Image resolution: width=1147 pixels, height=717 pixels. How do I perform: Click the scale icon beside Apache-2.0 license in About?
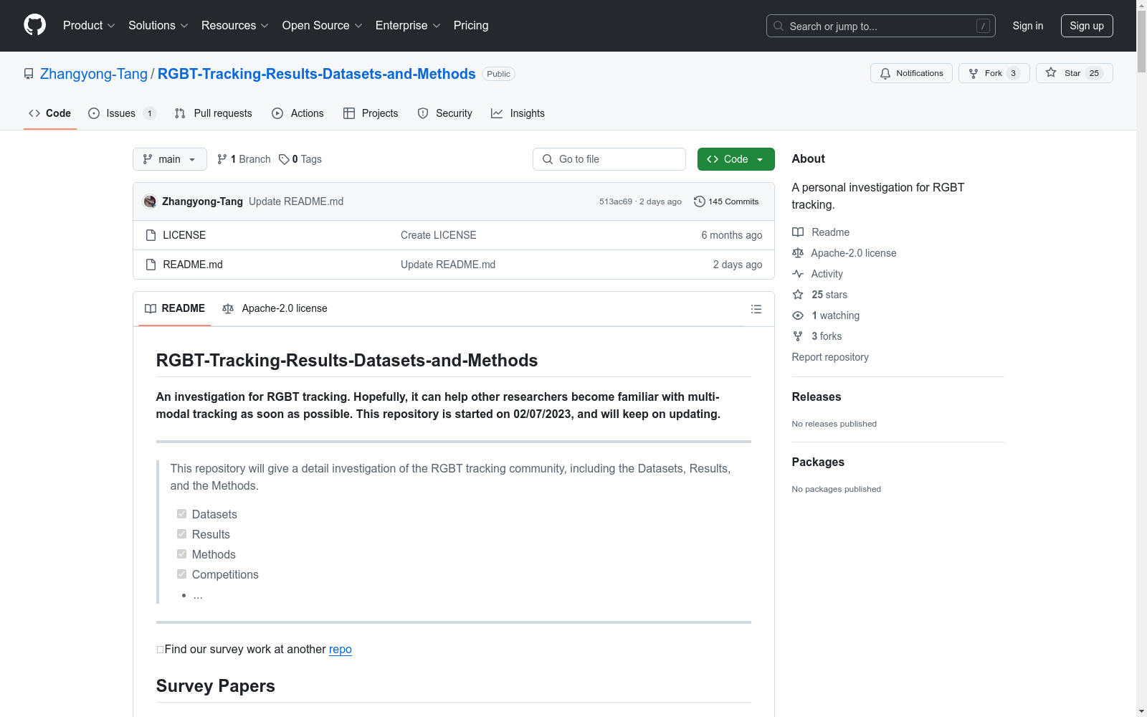point(798,253)
